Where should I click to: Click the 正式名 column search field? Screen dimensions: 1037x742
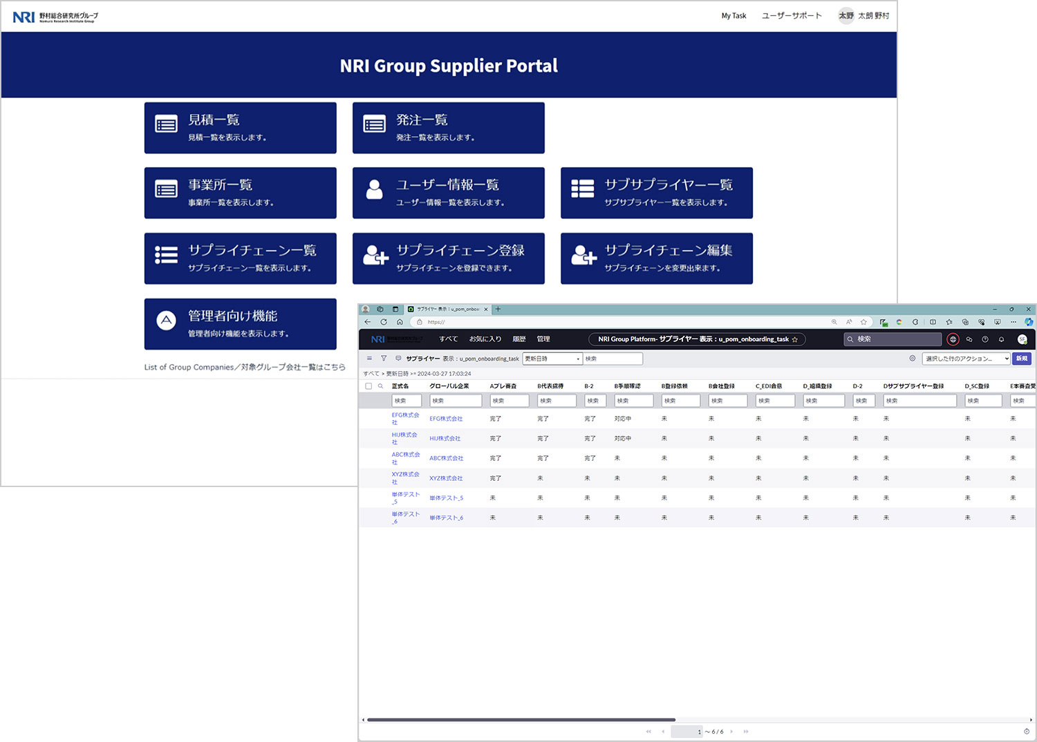click(x=407, y=401)
